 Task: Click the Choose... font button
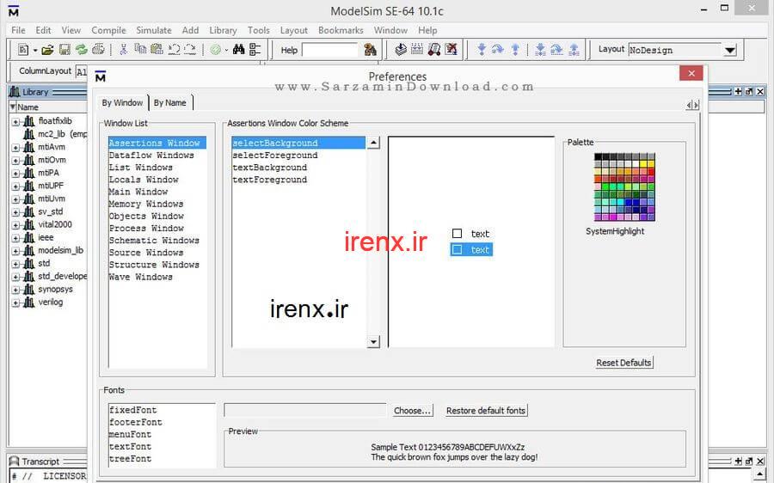click(413, 411)
